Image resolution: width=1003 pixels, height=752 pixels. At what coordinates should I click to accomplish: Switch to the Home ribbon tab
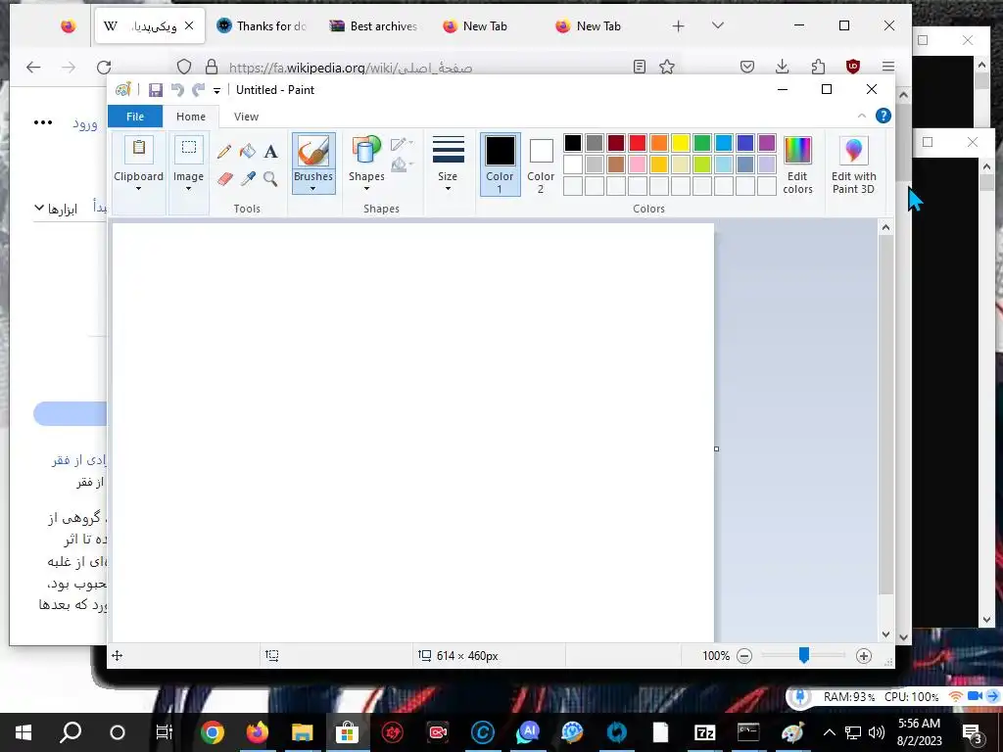(191, 117)
